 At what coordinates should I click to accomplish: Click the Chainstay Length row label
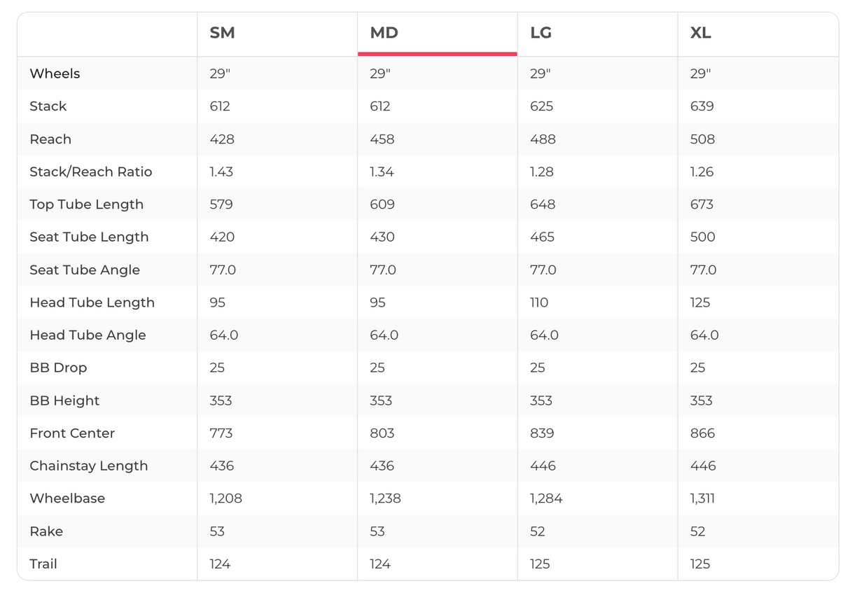[88, 466]
